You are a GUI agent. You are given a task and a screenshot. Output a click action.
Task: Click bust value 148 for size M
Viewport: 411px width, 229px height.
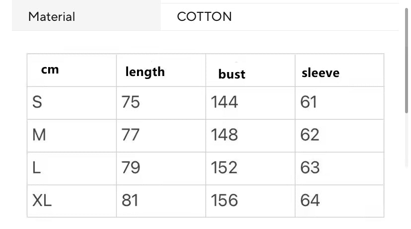pos(224,135)
